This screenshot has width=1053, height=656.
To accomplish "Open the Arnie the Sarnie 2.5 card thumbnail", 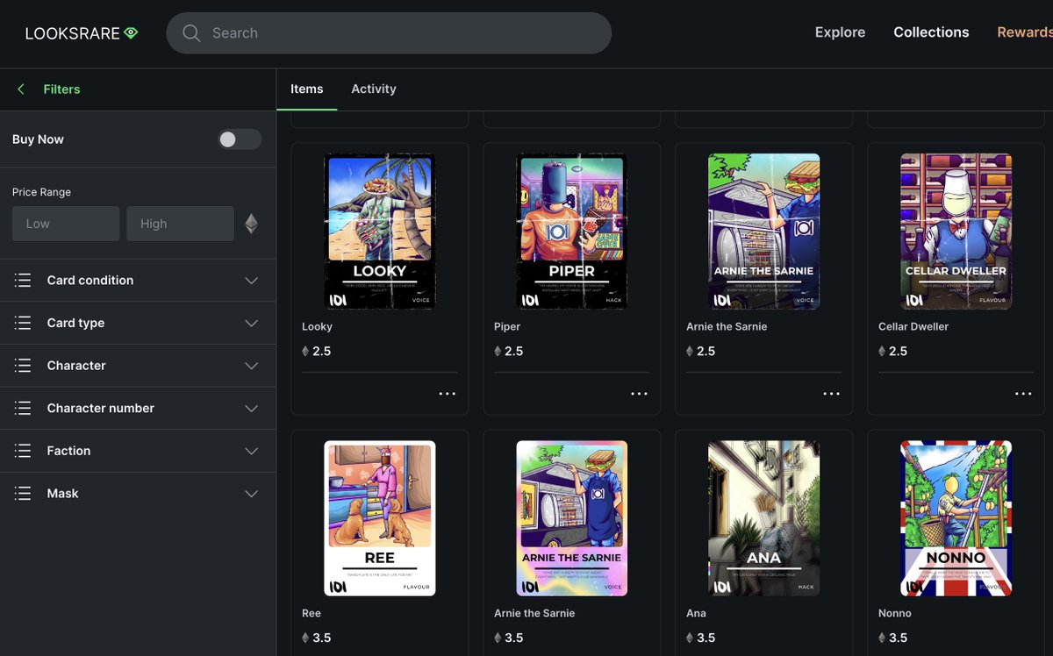I will [764, 232].
